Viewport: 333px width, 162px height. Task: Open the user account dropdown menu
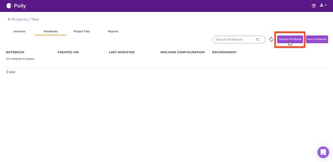(x=323, y=5)
